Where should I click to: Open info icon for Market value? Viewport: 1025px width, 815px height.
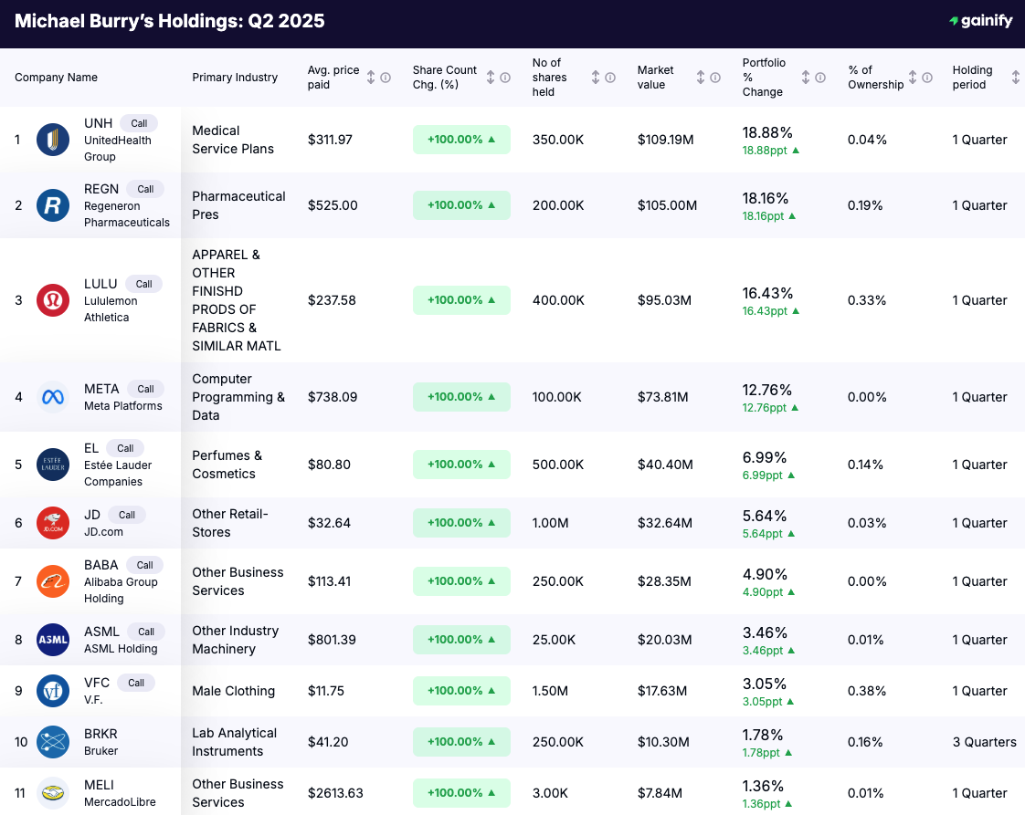(x=715, y=78)
